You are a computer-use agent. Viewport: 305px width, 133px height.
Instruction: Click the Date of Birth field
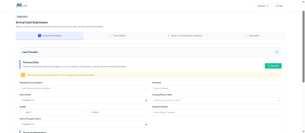point(85,100)
